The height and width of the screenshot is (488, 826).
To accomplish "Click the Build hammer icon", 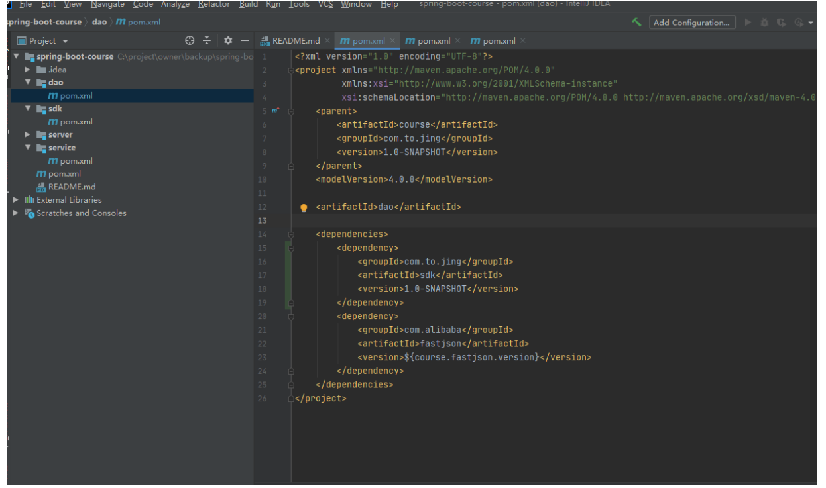I will (x=637, y=22).
